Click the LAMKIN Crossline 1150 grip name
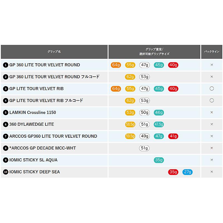The height and width of the screenshot is (223, 223). coord(33,113)
